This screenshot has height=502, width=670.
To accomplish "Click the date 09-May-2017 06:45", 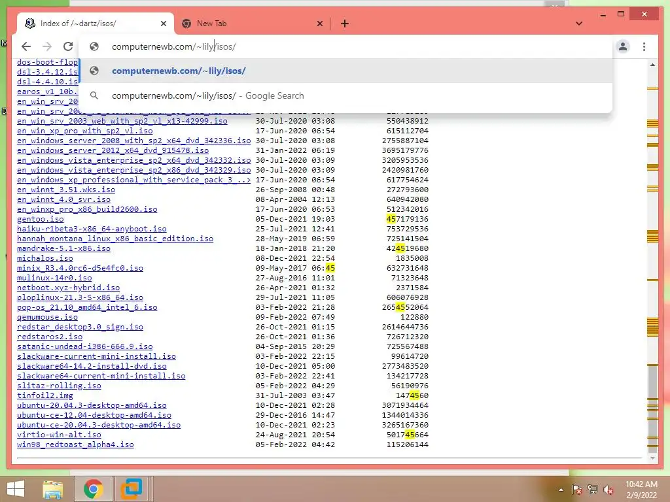I will pos(295,268).
